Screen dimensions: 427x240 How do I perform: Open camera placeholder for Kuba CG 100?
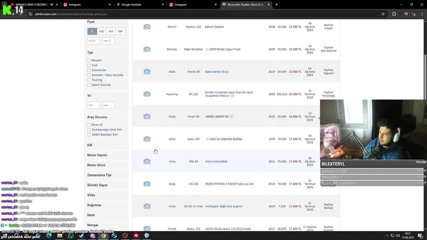(147, 184)
